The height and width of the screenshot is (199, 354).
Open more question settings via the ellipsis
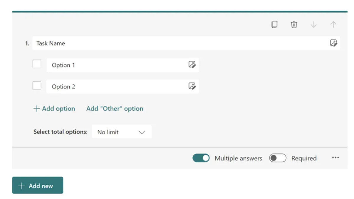pos(335,158)
